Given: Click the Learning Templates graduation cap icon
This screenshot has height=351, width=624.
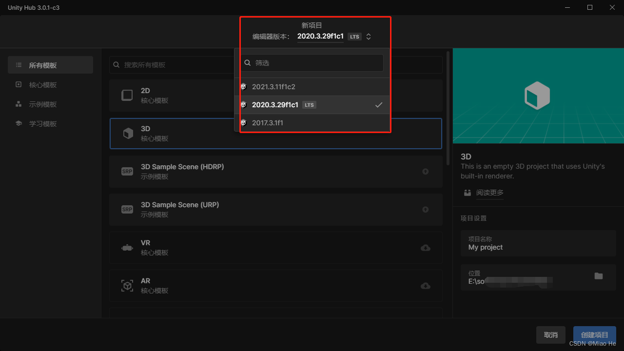Looking at the screenshot, I should (19, 124).
